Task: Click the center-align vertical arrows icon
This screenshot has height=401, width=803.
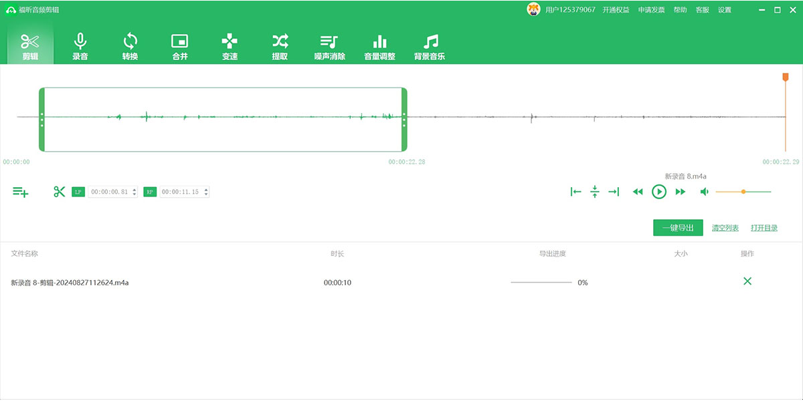Action: point(594,192)
